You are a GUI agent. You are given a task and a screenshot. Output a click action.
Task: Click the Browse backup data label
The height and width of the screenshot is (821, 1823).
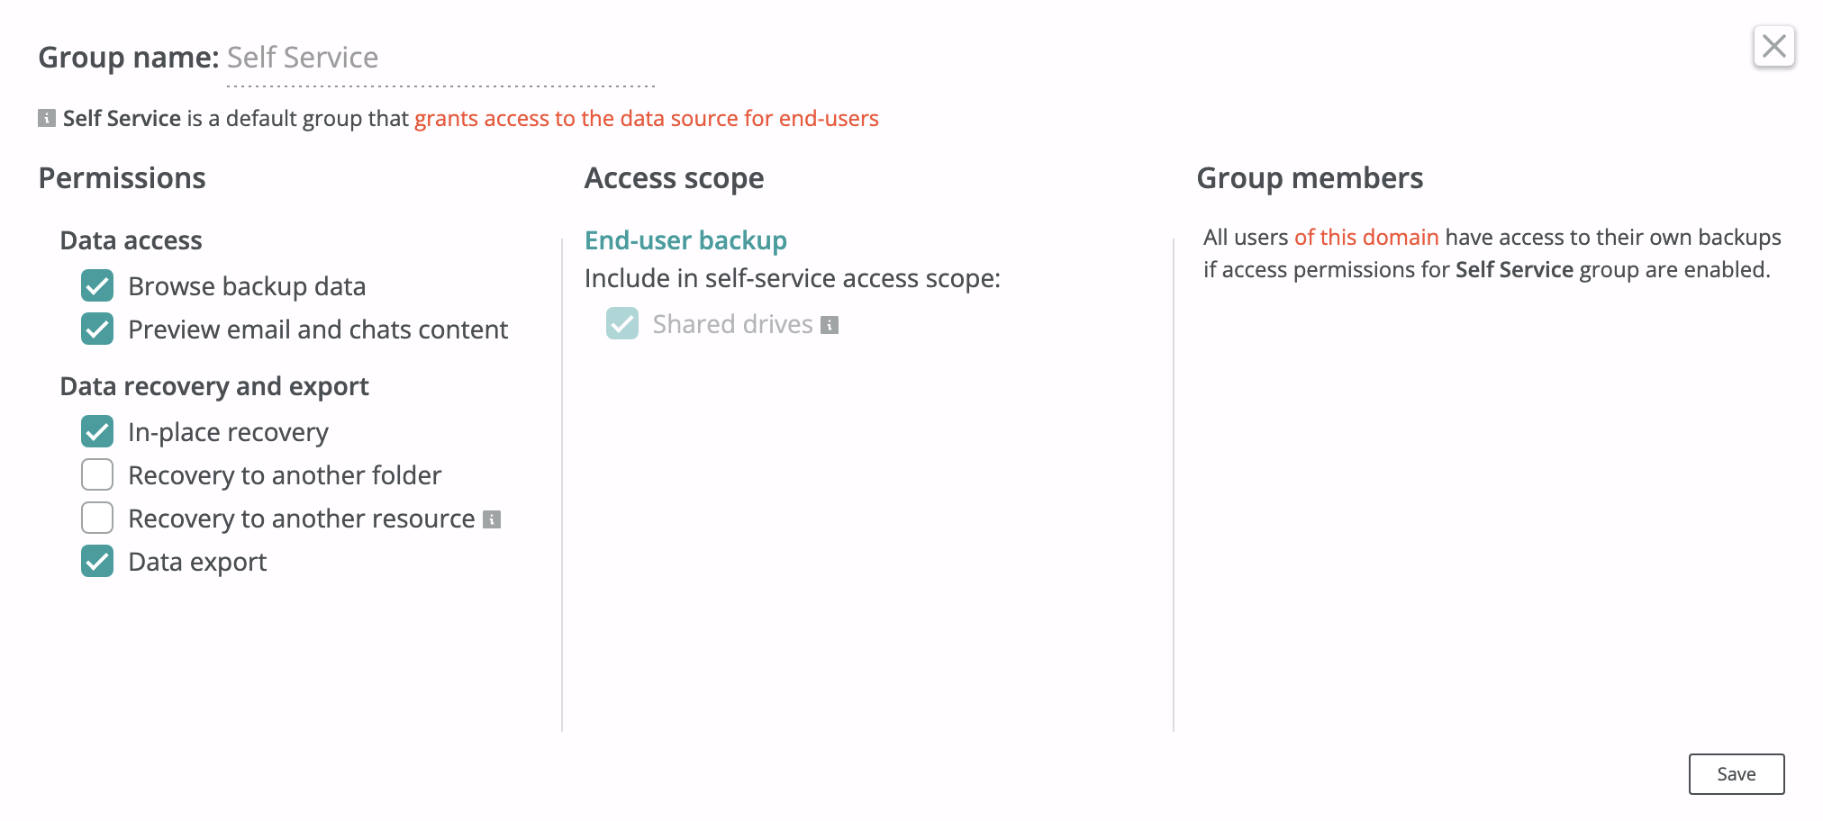pos(247,286)
